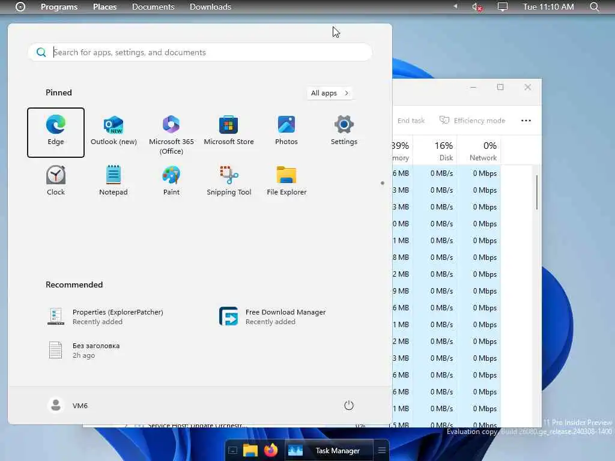
Task: Close the Task Manager window
Action: tap(527, 87)
